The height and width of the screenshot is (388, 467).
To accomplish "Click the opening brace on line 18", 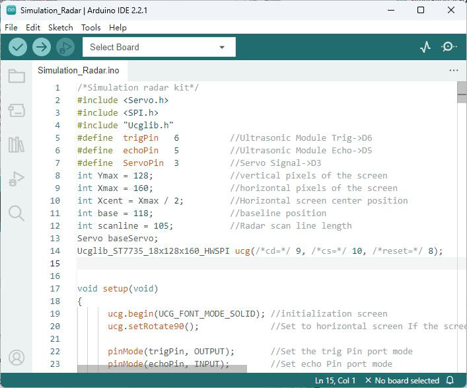I will tap(79, 301).
